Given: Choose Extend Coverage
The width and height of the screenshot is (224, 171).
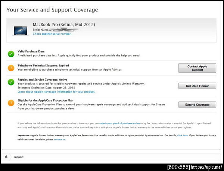Looking at the screenshot, I should click(197, 105).
